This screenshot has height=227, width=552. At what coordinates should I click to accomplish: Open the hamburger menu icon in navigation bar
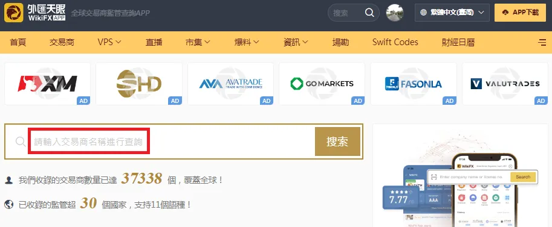coord(542,43)
